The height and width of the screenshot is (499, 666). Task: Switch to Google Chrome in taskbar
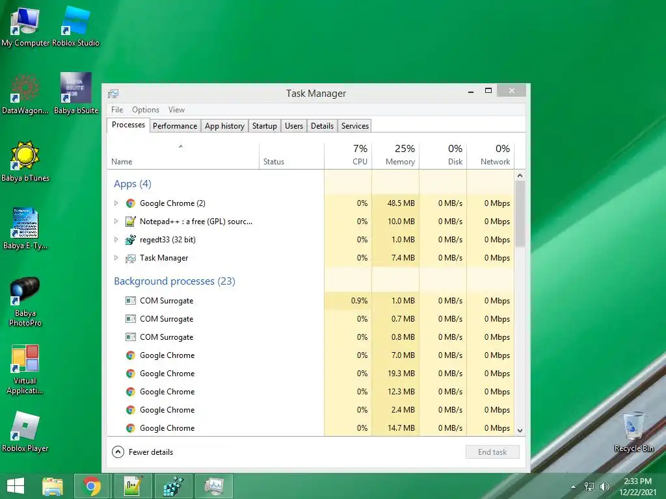[x=92, y=486]
